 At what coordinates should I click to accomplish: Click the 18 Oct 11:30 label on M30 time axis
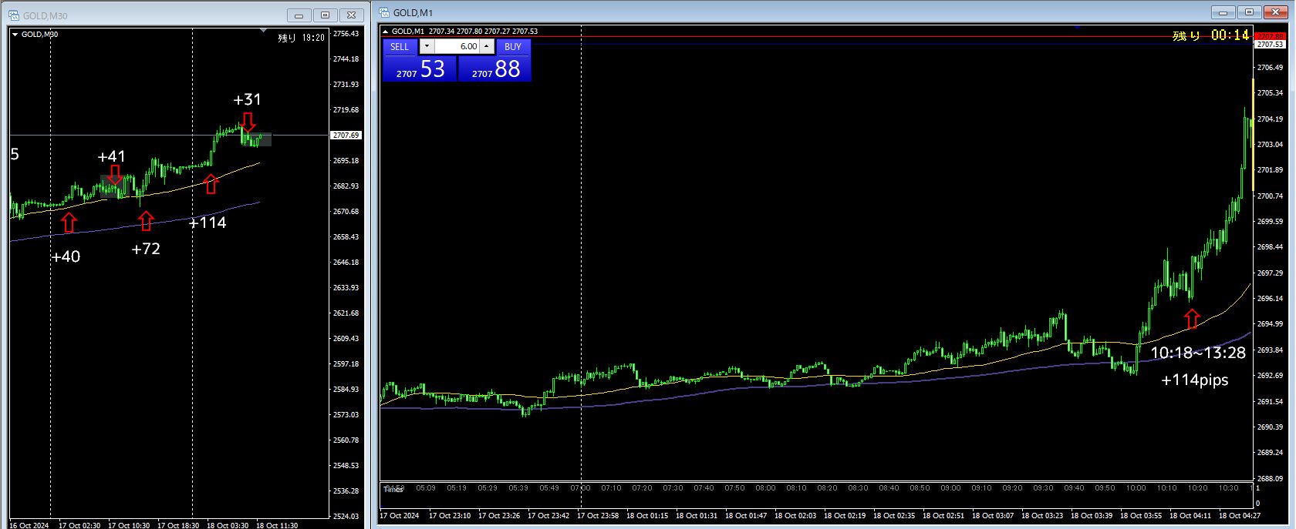[277, 525]
